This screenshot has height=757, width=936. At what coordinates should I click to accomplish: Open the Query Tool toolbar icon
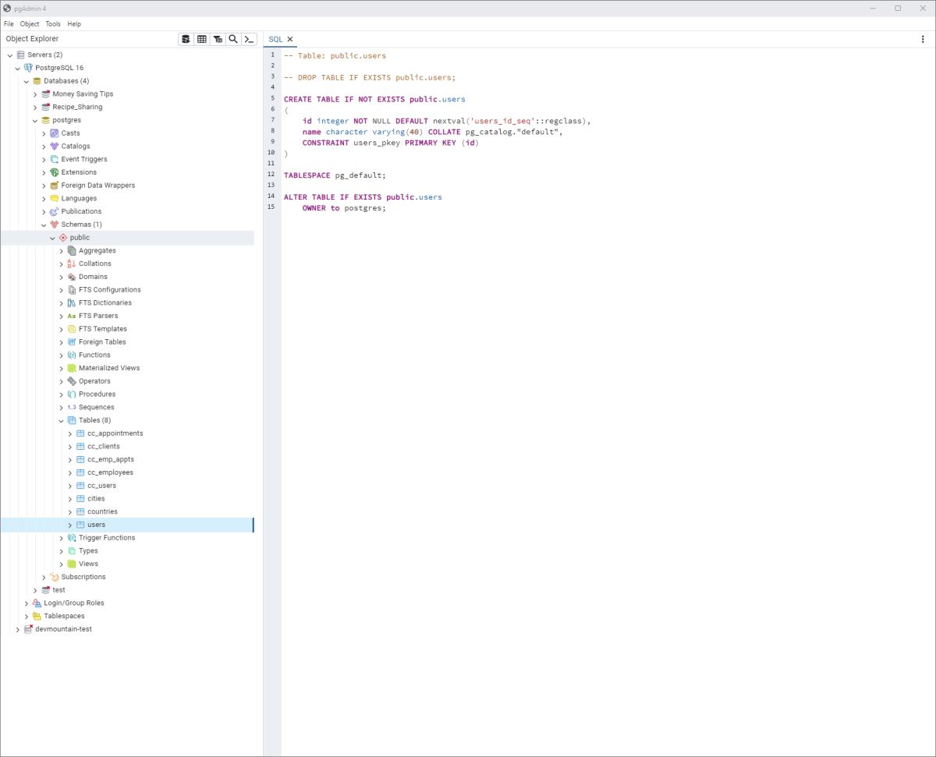pyautogui.click(x=186, y=39)
